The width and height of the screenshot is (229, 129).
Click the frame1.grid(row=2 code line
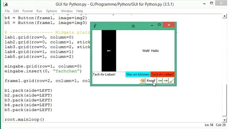point(47,81)
